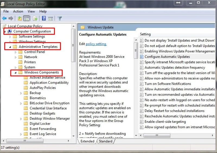Select Enabling Windows Update Power Management setting
This screenshot has width=217, height=153.
pyautogui.click(x=177, y=51)
